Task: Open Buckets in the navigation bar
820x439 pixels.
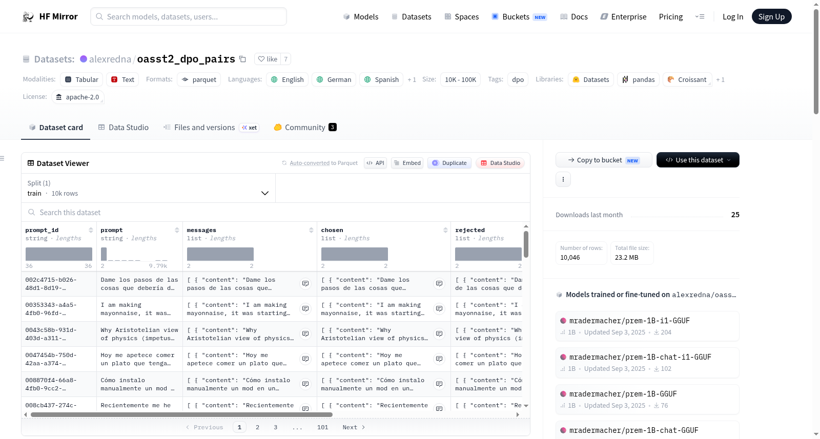Action: click(519, 16)
